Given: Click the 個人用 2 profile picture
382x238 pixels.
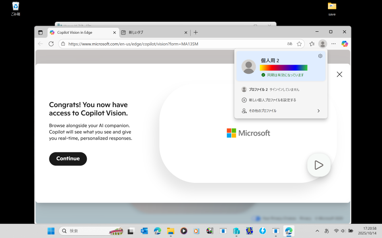Looking at the screenshot, I should point(248,67).
